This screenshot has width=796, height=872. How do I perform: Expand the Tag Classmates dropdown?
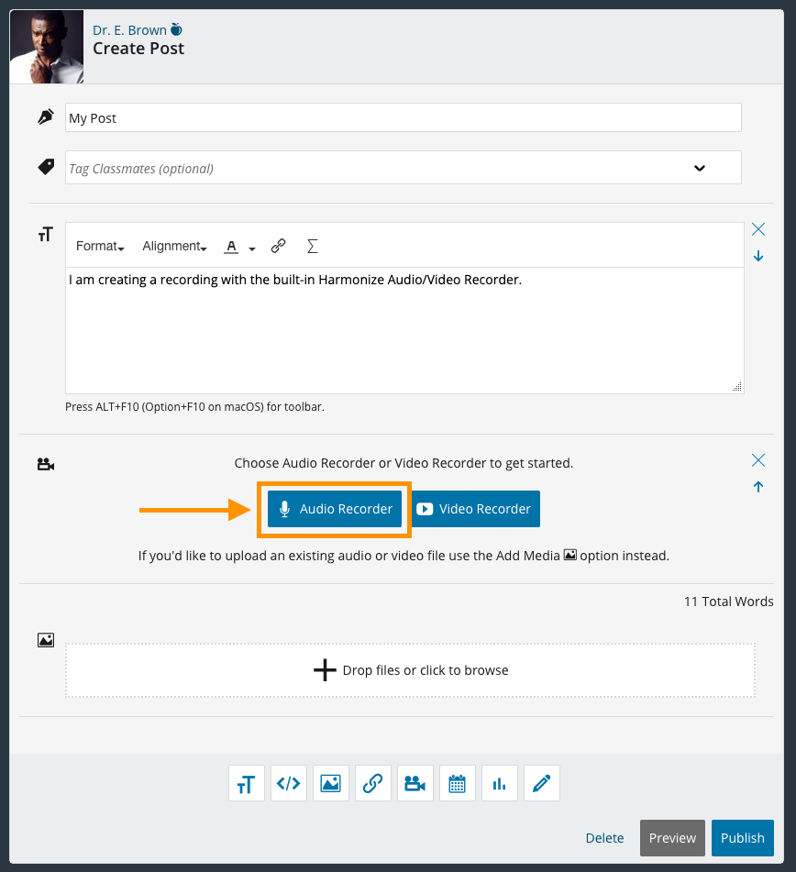(699, 168)
